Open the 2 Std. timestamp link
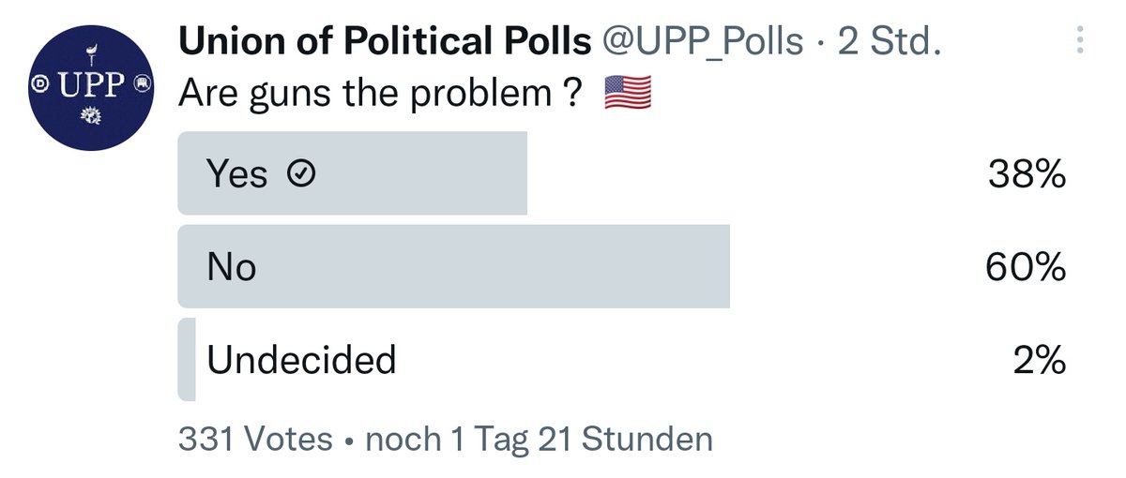This screenshot has height=478, width=1126. 889,42
